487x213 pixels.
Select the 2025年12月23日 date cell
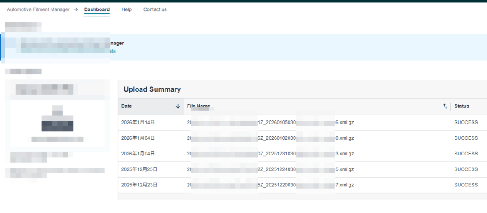point(139,185)
